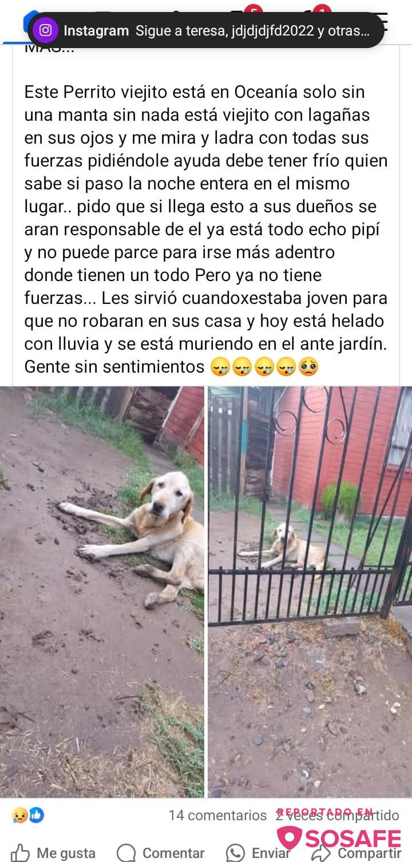Open the close-up photo of the dog

(102, 592)
